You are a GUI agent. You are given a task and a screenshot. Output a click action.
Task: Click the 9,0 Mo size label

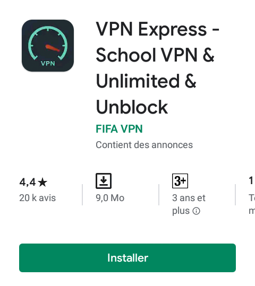click(110, 198)
